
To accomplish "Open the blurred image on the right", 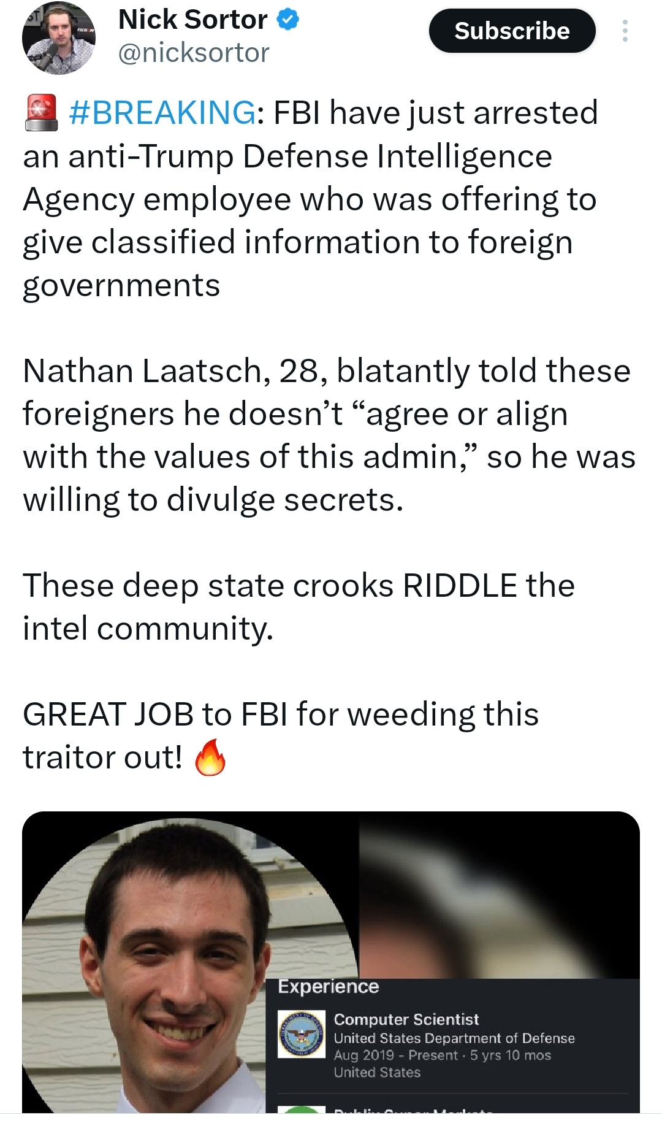I will pos(500,895).
